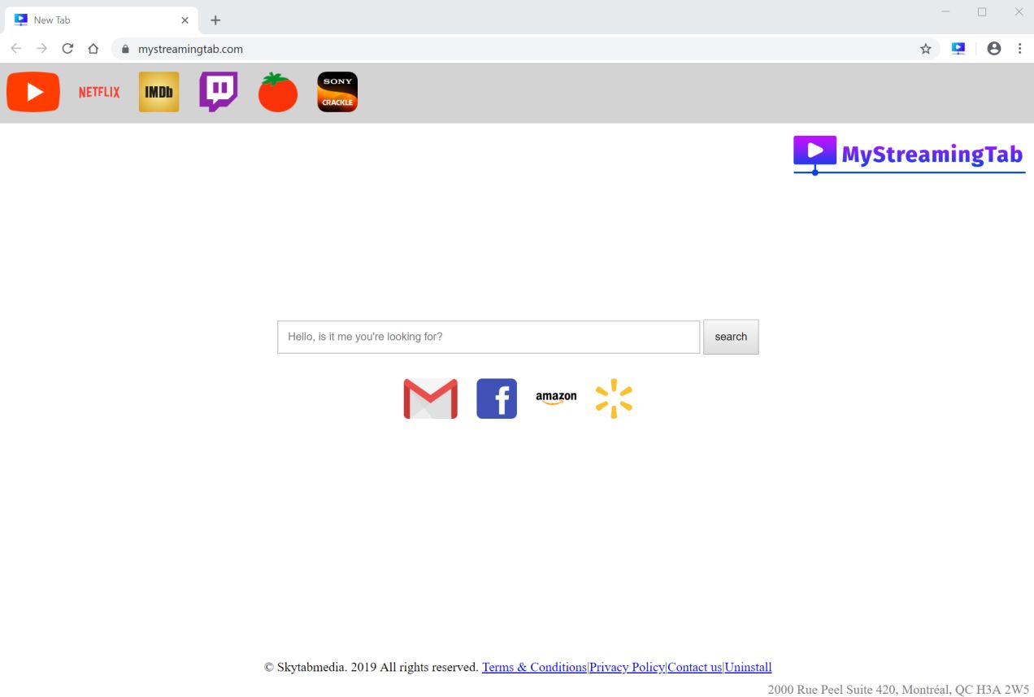Open the IMDb shortcut icon
Image resolution: width=1034 pixels, height=697 pixels.
[x=159, y=92]
